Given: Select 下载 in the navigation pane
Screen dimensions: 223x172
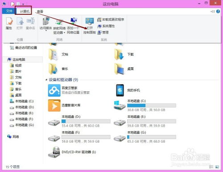Looking at the screenshot, I should [x=16, y=83].
